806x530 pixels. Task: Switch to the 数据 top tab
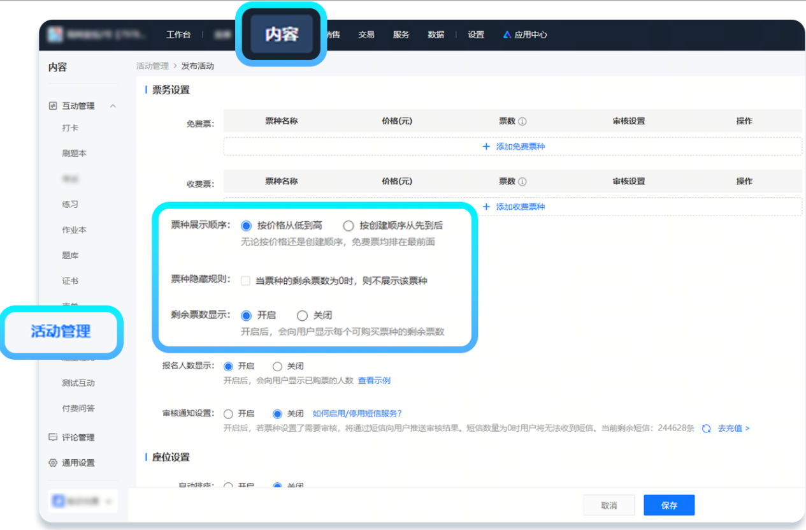click(436, 34)
